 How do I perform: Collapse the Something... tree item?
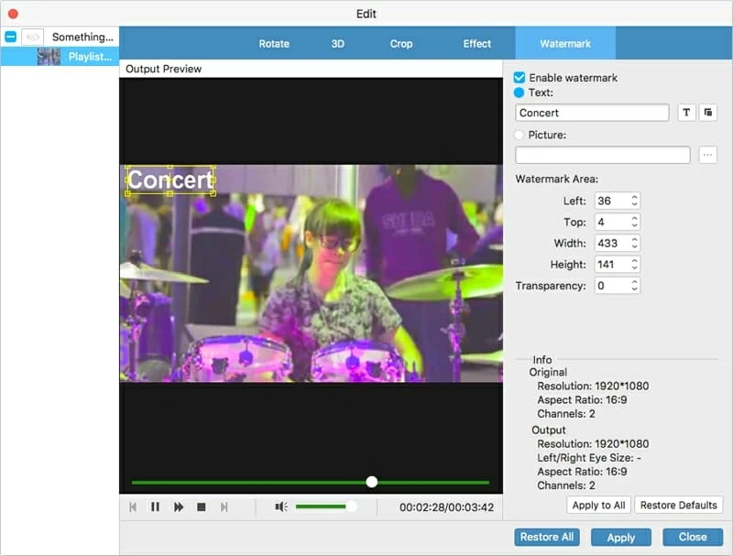coord(10,37)
